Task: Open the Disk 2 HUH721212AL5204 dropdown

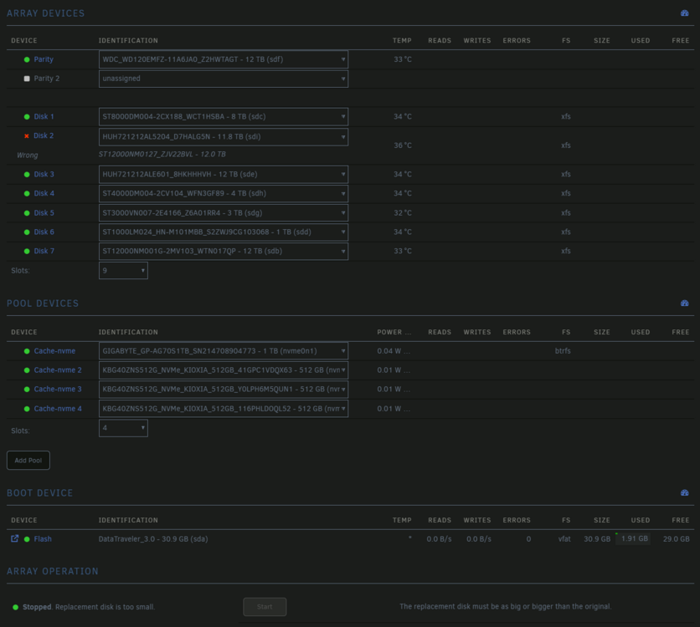Action: click(x=224, y=137)
